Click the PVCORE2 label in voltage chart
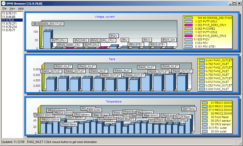 pos(81,40)
